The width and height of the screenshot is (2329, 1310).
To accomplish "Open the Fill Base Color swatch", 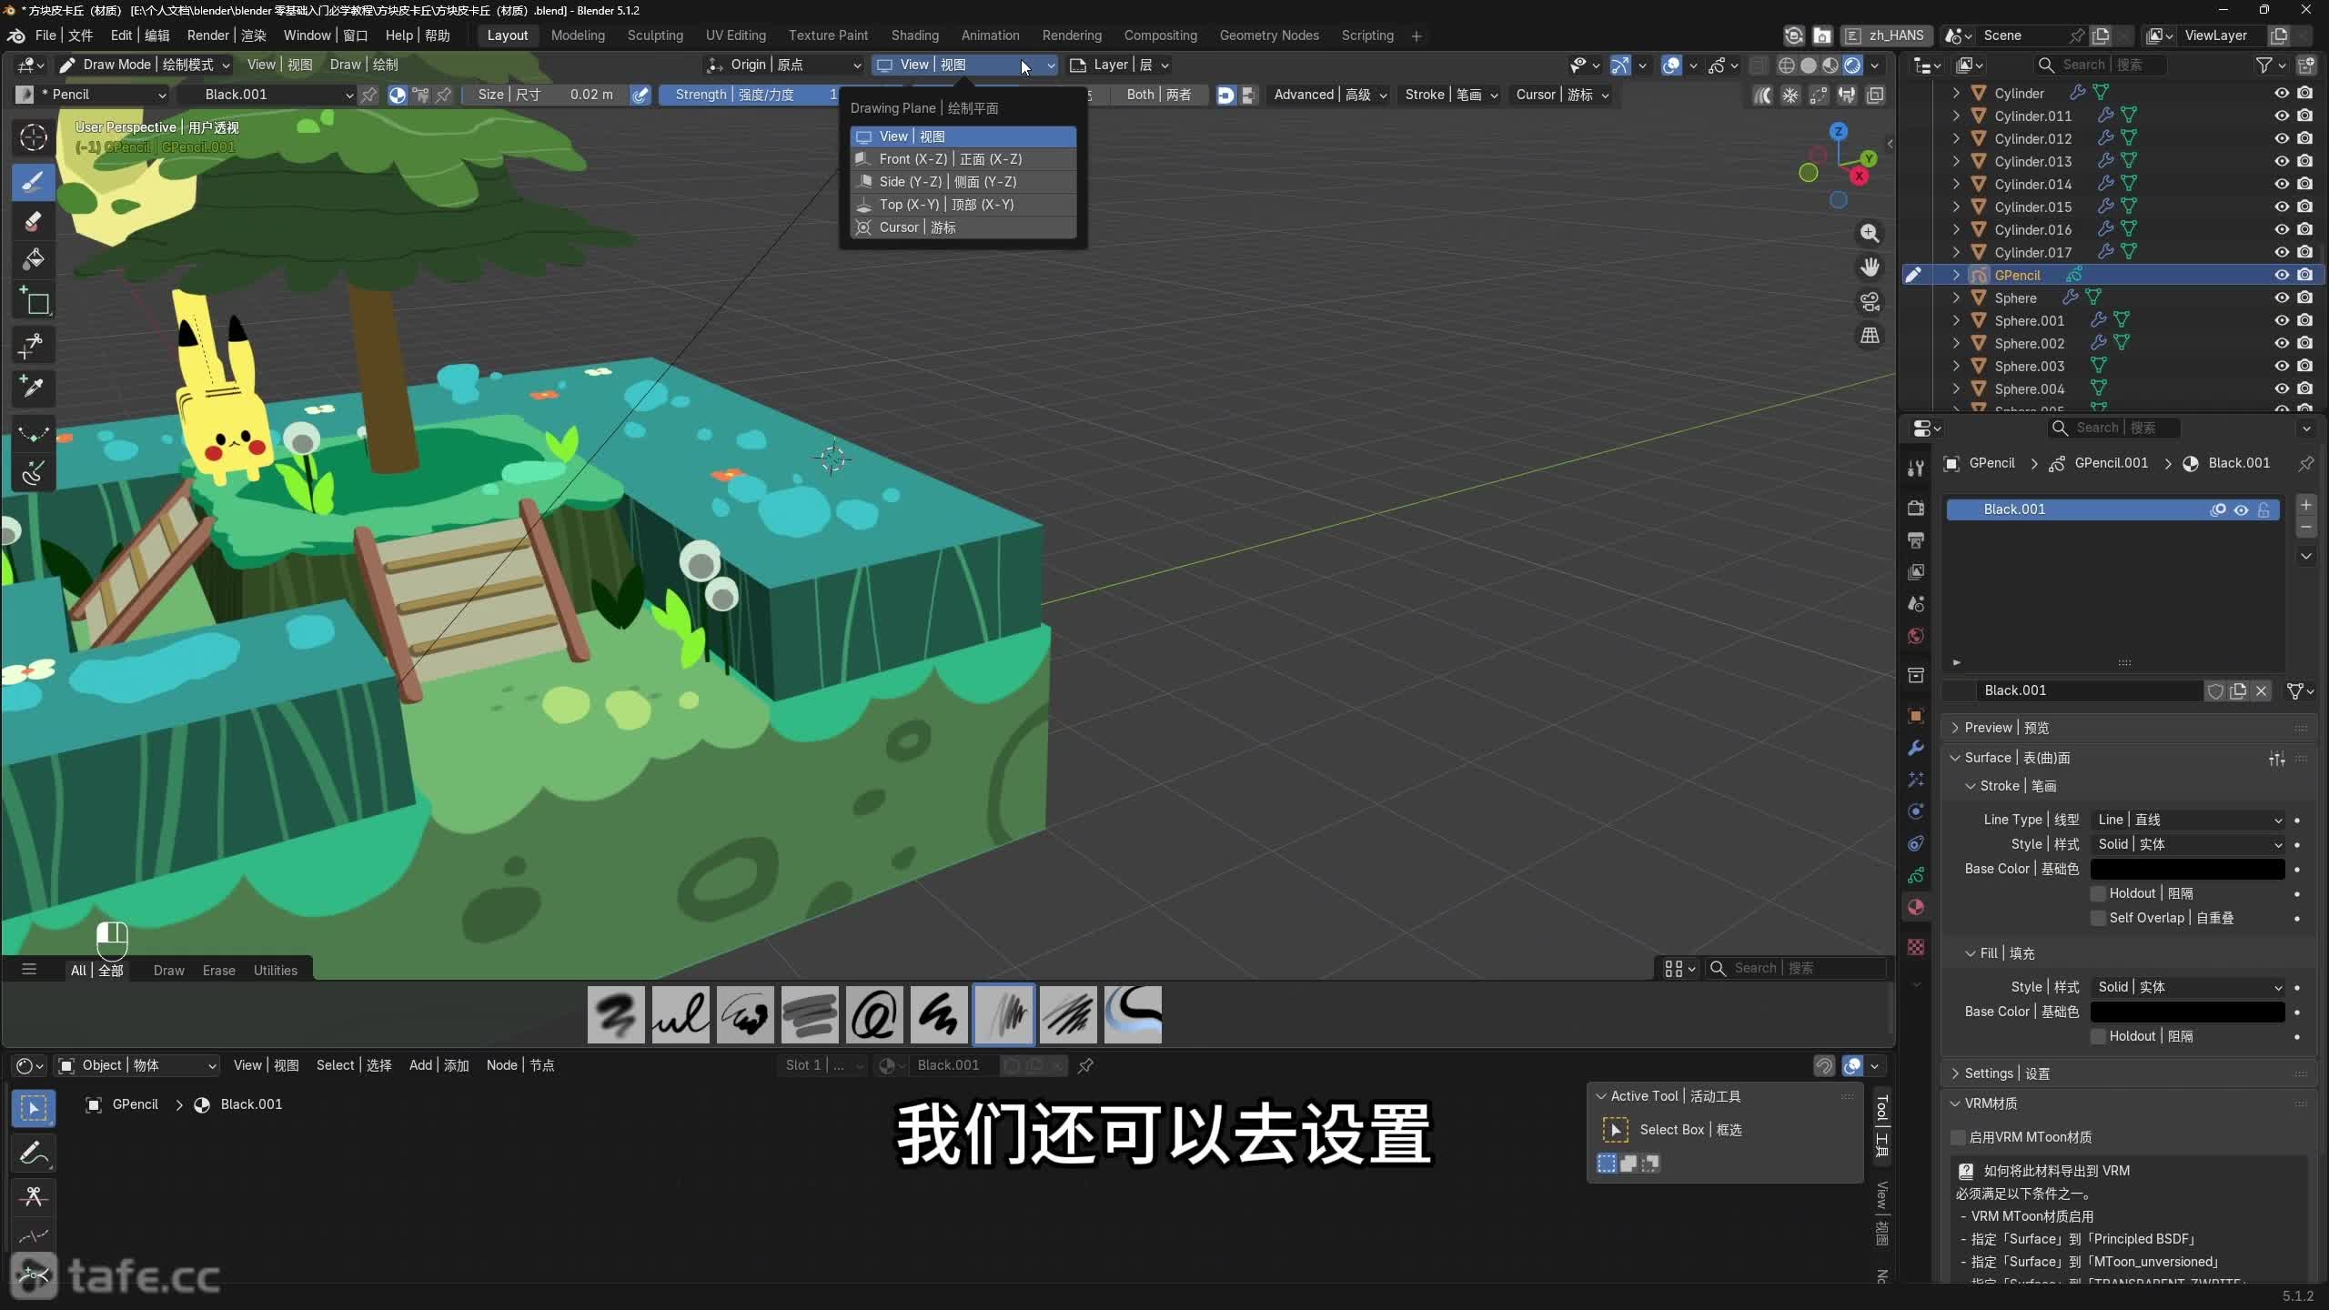I will pos(2188,1012).
